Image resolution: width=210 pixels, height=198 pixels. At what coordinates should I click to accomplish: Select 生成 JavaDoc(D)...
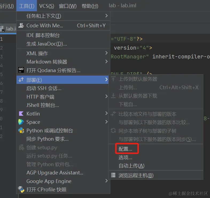[63, 44]
